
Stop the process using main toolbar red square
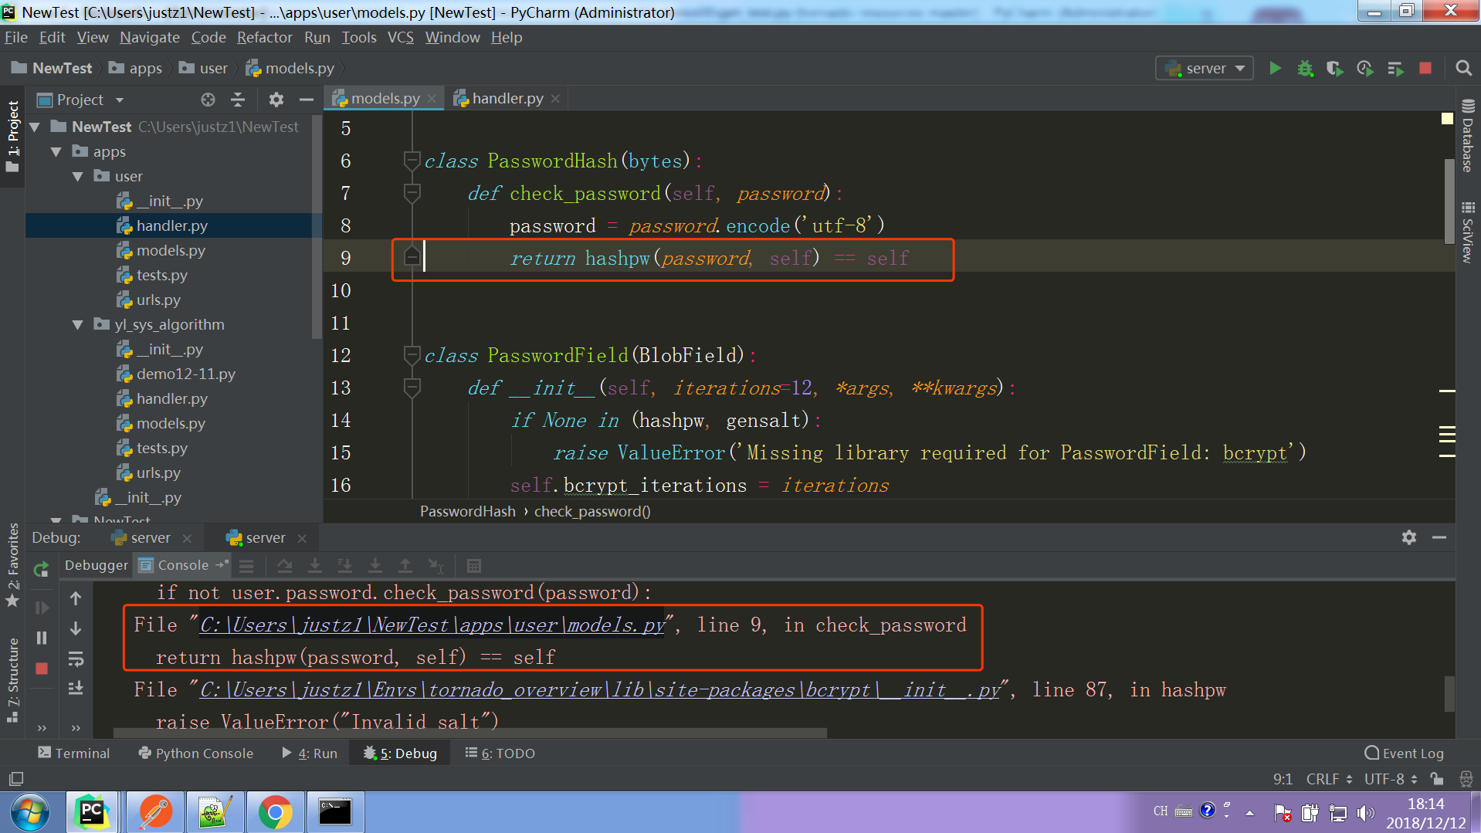click(x=1425, y=69)
